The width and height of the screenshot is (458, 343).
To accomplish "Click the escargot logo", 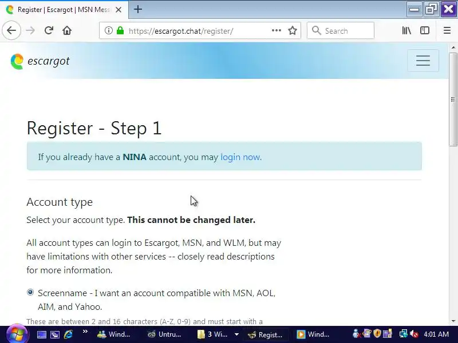I will pyautogui.click(x=40, y=61).
